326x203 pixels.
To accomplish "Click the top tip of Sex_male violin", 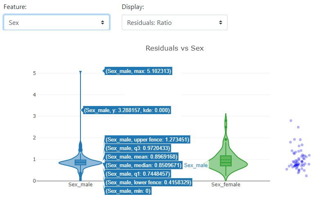I will pyautogui.click(x=80, y=72).
